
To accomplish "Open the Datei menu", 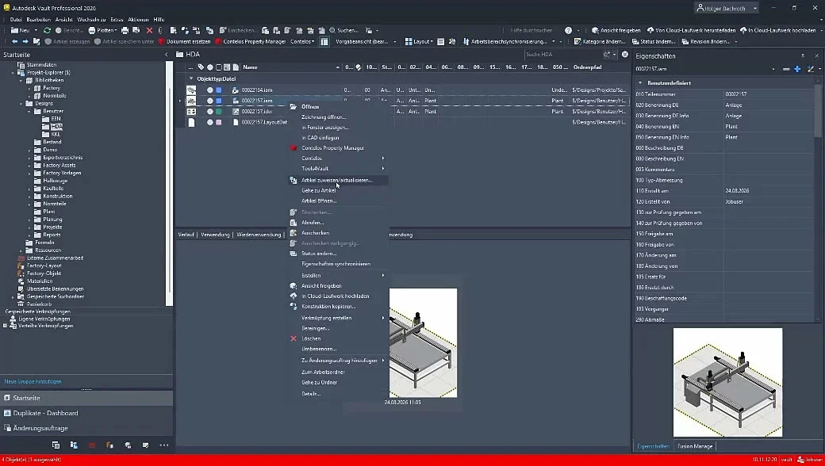I will [x=16, y=20].
